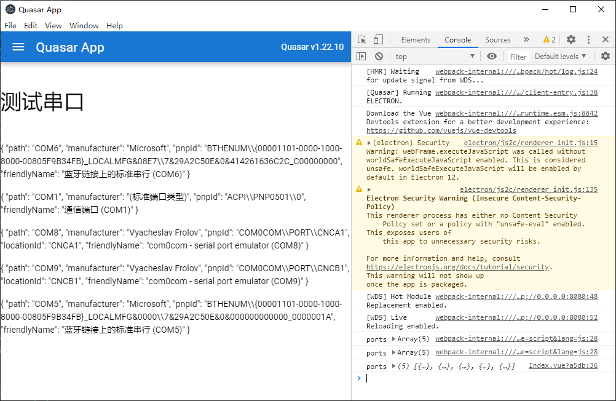616x401 pixels.
Task: Open the DevTools three-dot customize menu
Action: tap(588, 39)
